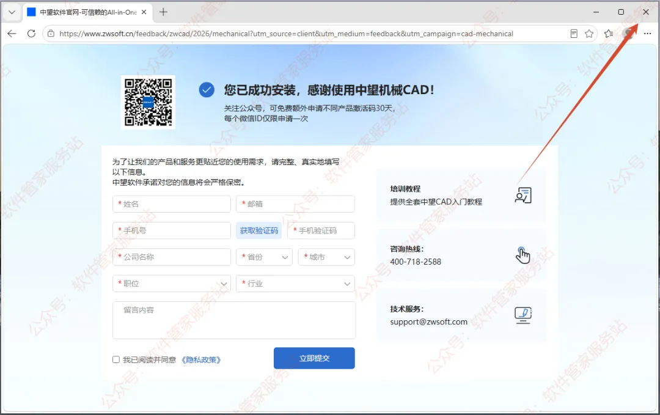Screen dimensions: 660x415
Task: Open browser settings and more menu
Action: coord(647,34)
